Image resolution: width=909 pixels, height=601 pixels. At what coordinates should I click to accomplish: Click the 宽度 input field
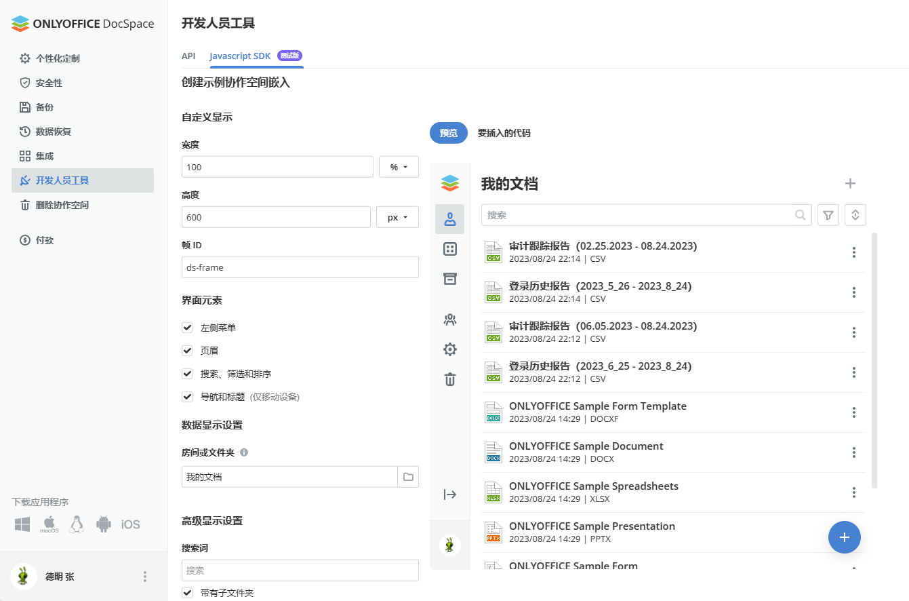tap(277, 167)
